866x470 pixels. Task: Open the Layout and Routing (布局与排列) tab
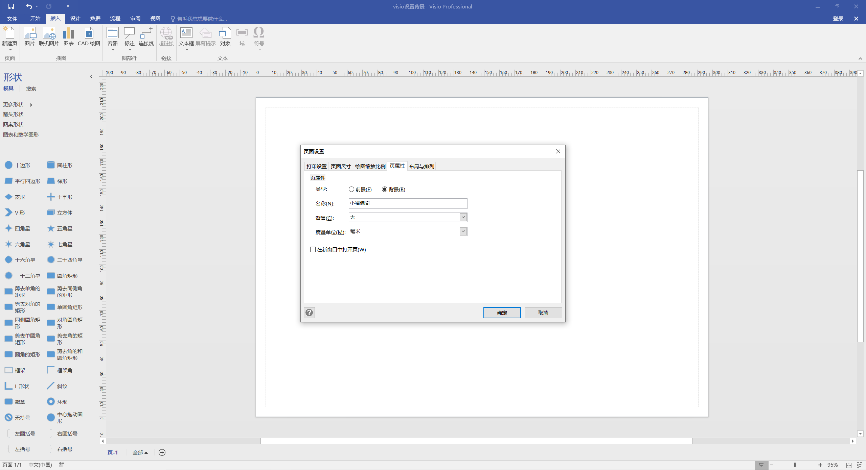tap(421, 166)
